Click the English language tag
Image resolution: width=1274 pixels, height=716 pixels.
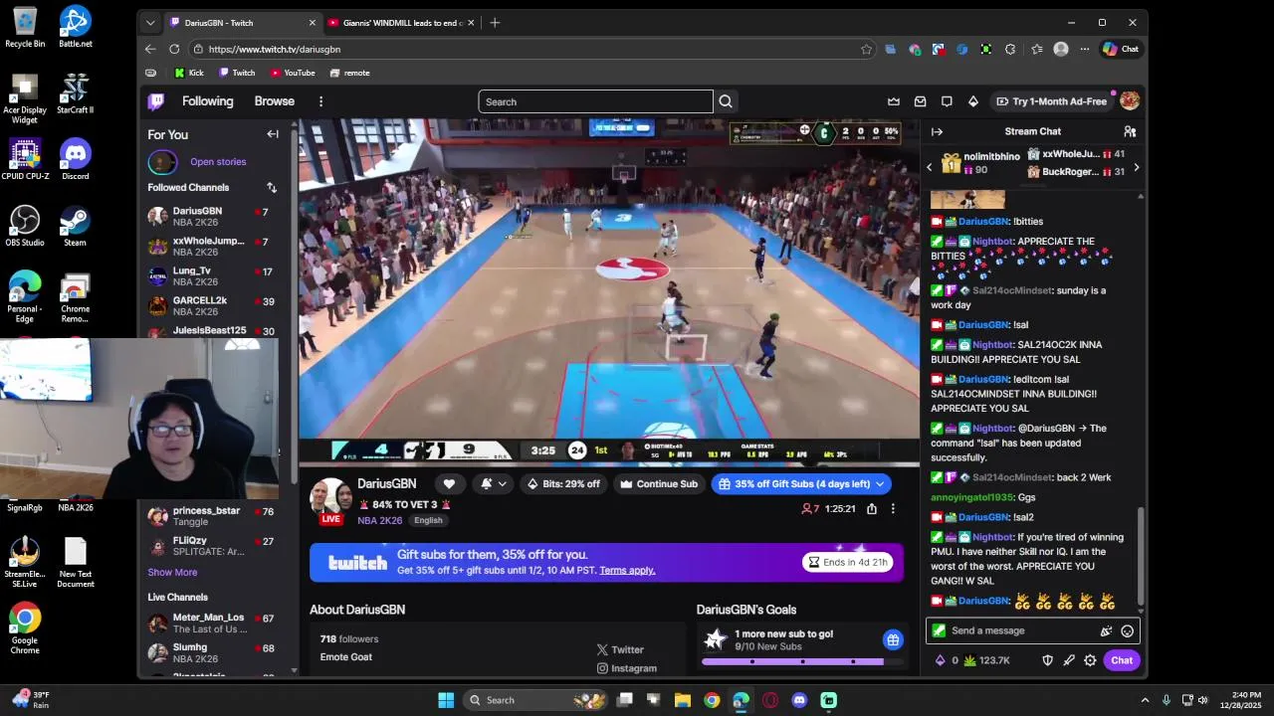pyautogui.click(x=428, y=520)
